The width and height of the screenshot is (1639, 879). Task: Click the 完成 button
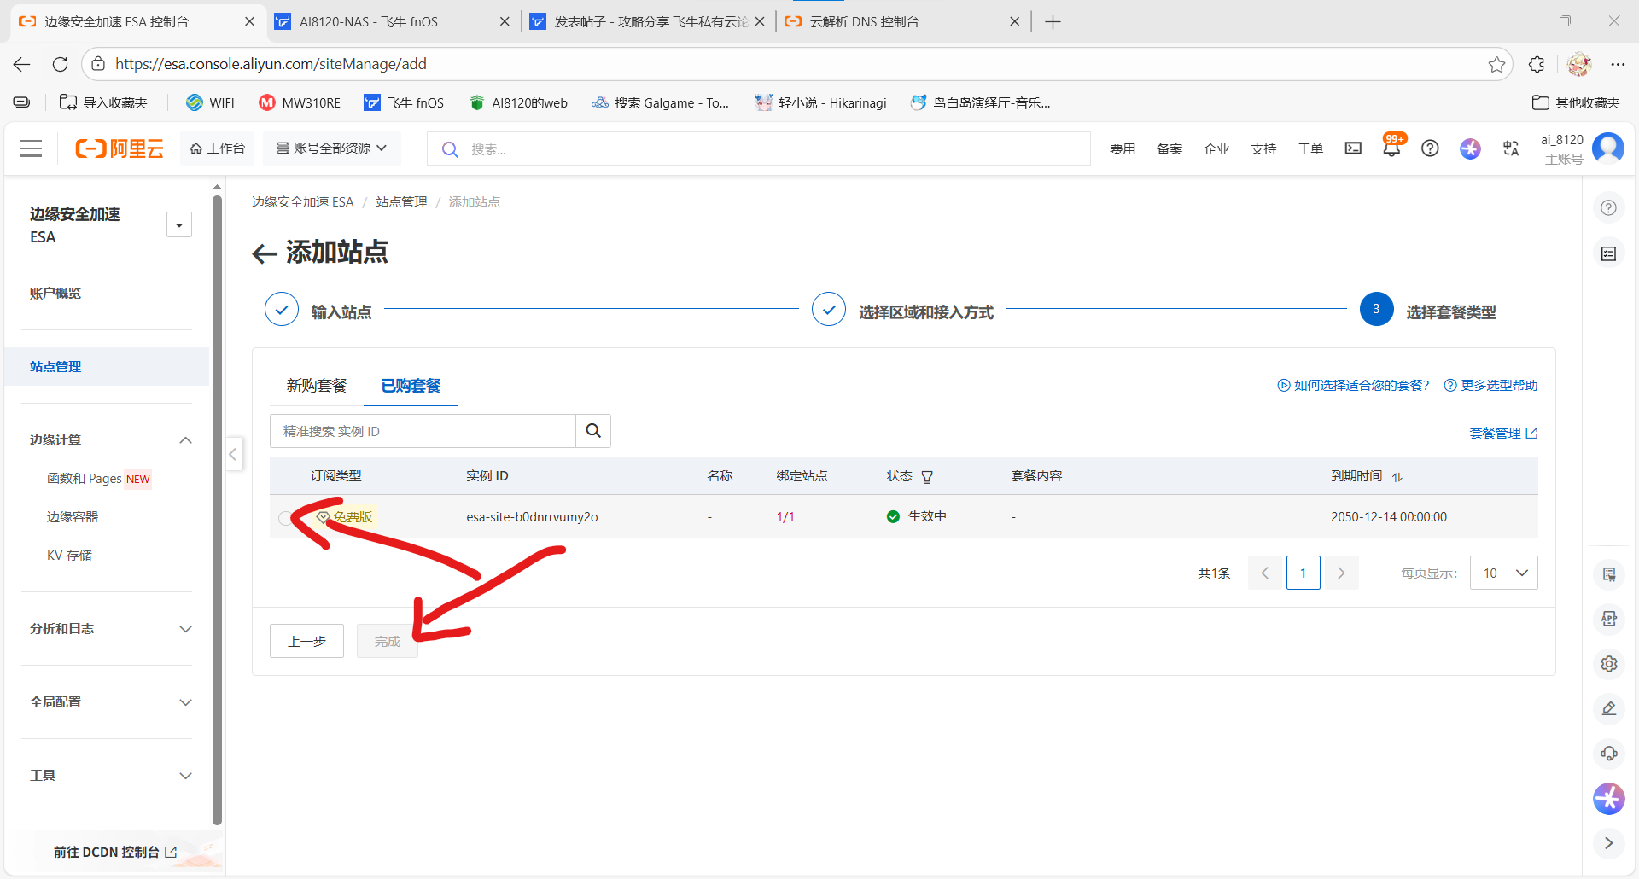[388, 641]
